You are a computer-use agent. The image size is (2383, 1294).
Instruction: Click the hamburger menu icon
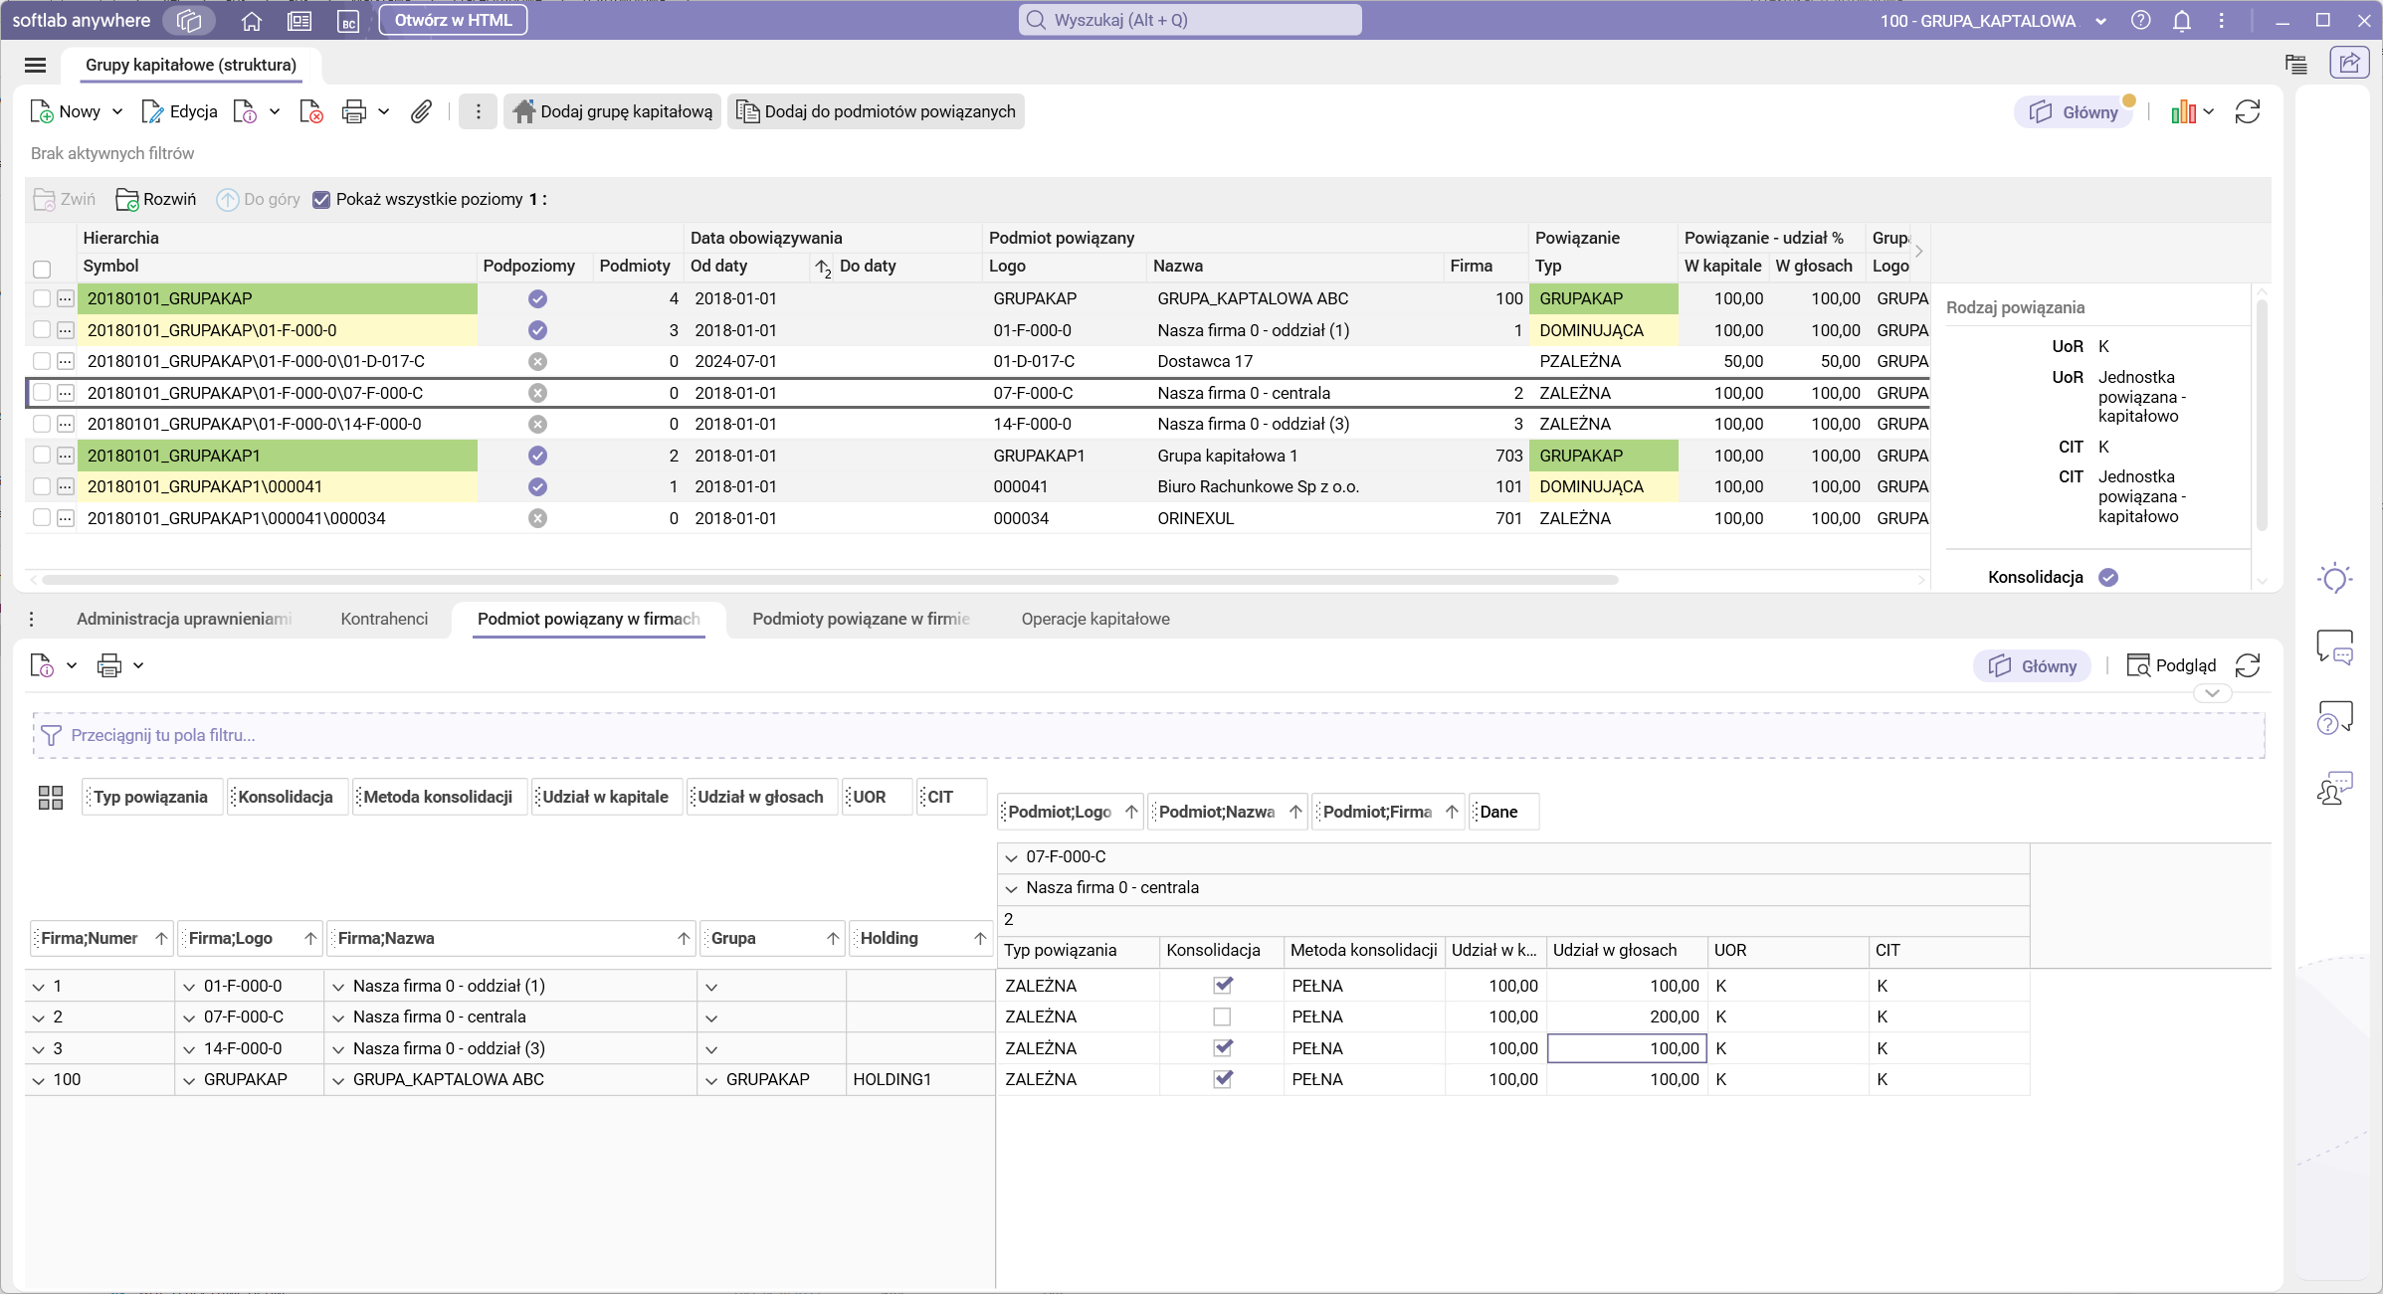pyautogui.click(x=35, y=65)
